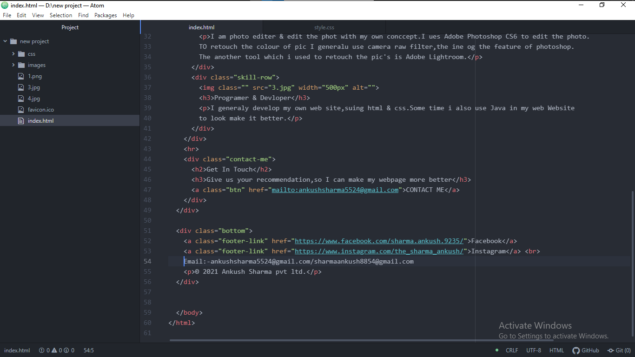Select the index.html editor tab
The width and height of the screenshot is (635, 357).
pos(201,27)
